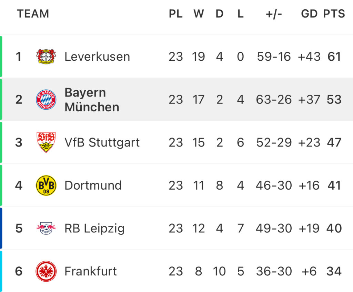Open Bayern München team page

92,100
